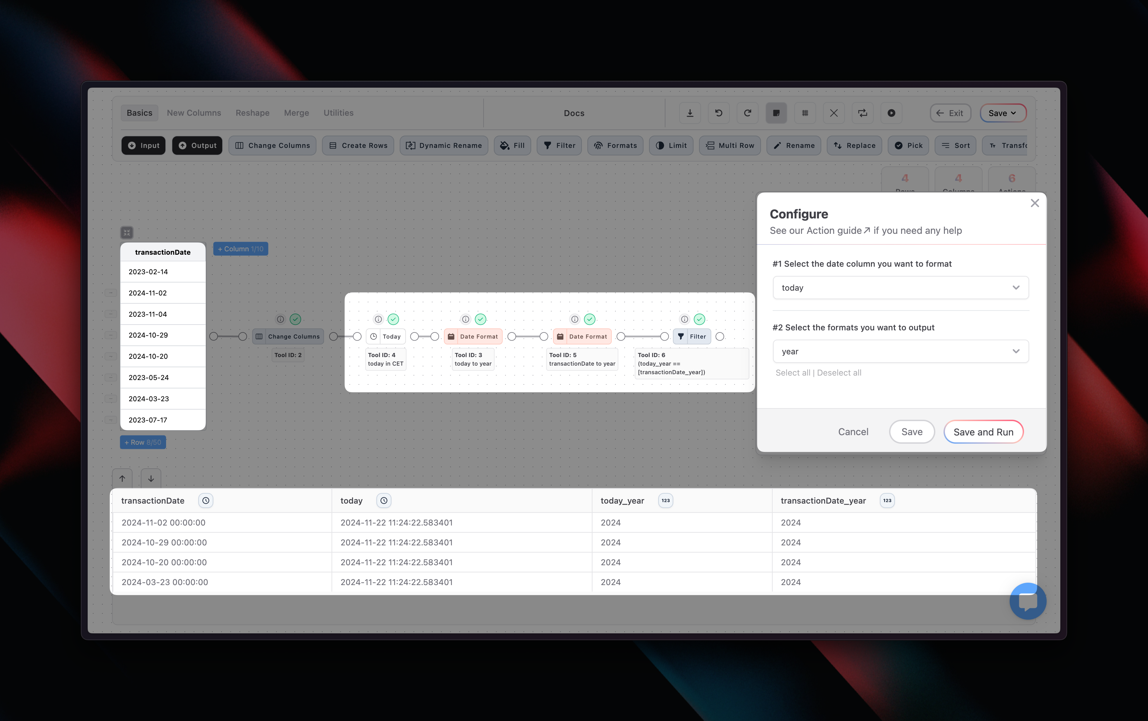The image size is (1148, 721).
Task: Open the Reshape tab
Action: 252,113
